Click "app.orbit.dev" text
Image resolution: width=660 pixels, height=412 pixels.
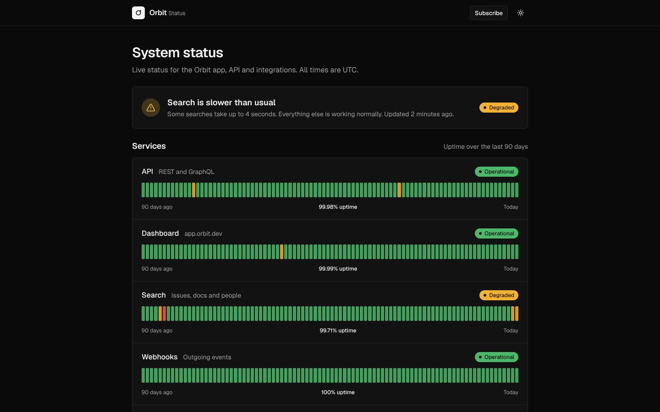click(x=203, y=233)
